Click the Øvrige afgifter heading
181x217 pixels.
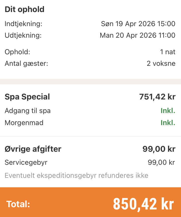pos(33,149)
